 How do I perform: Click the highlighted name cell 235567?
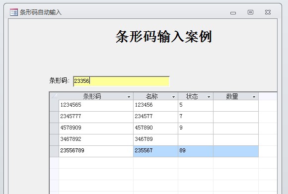(155, 151)
